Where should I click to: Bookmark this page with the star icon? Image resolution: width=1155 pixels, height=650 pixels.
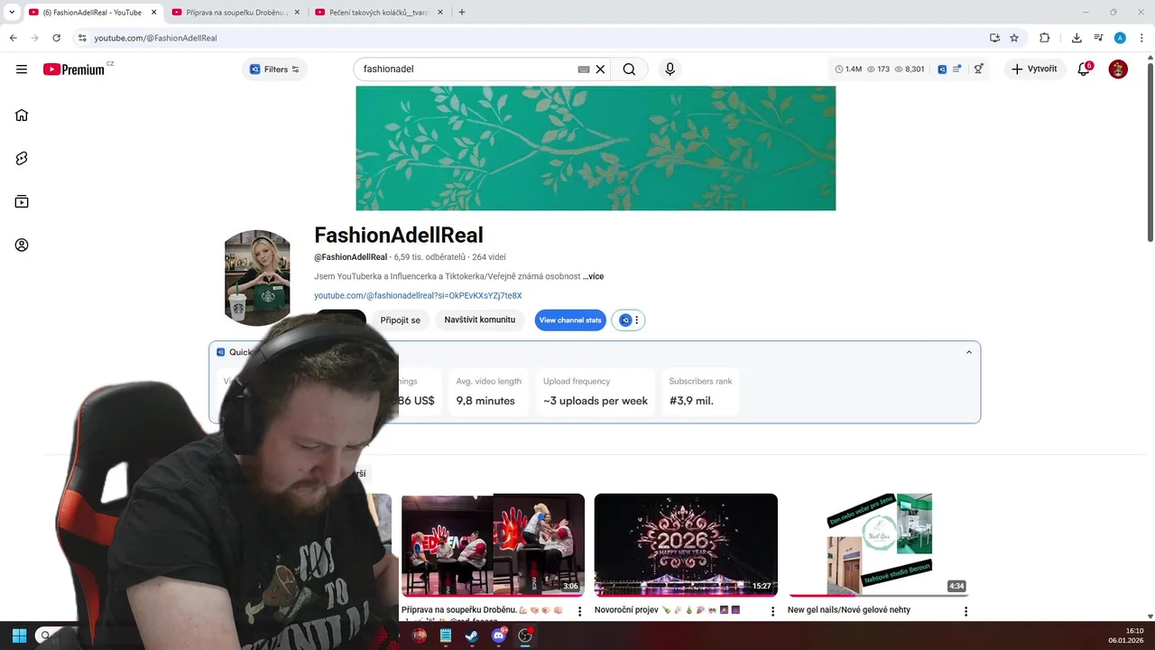(1014, 38)
